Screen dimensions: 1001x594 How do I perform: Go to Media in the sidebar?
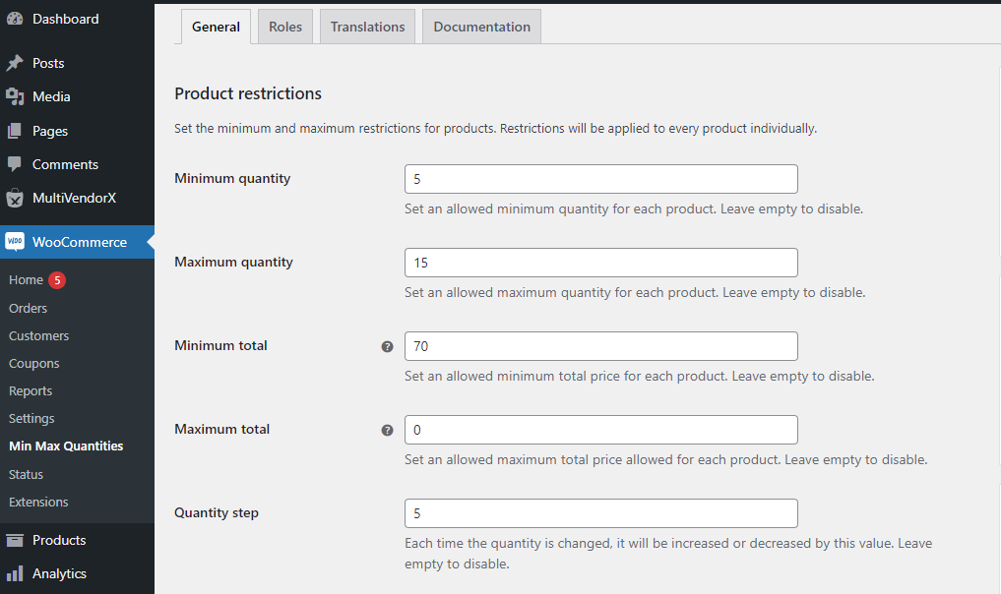[51, 97]
